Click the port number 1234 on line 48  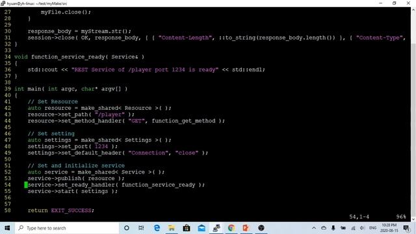click(101, 146)
